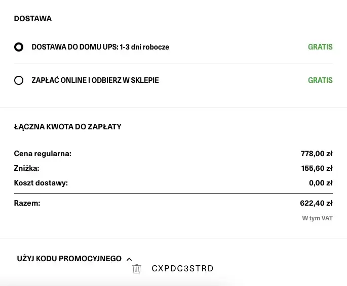Click the delivery cost 0,00 zł

tap(320, 183)
